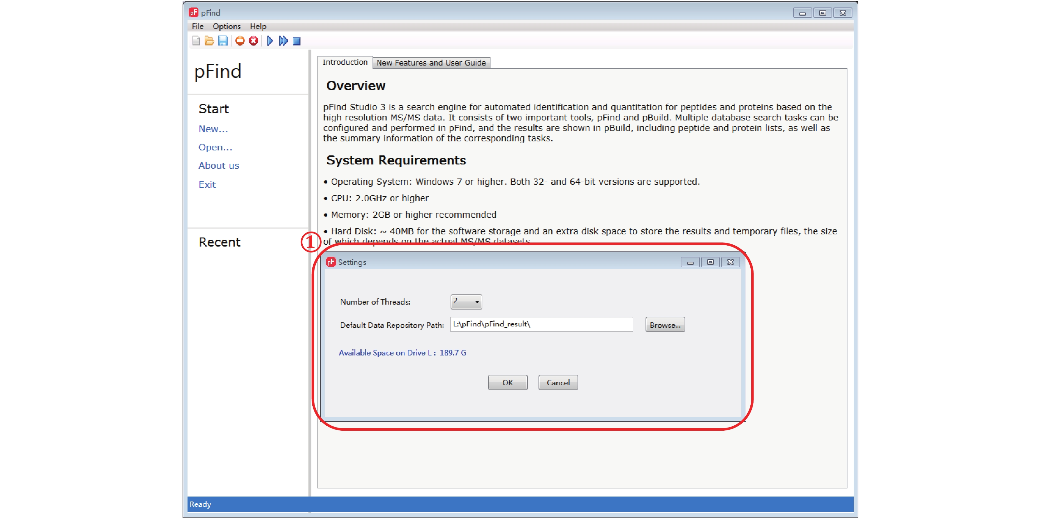The width and height of the screenshot is (1044, 519).
Task: Expand the Number of Threads dropdown
Action: click(x=466, y=302)
